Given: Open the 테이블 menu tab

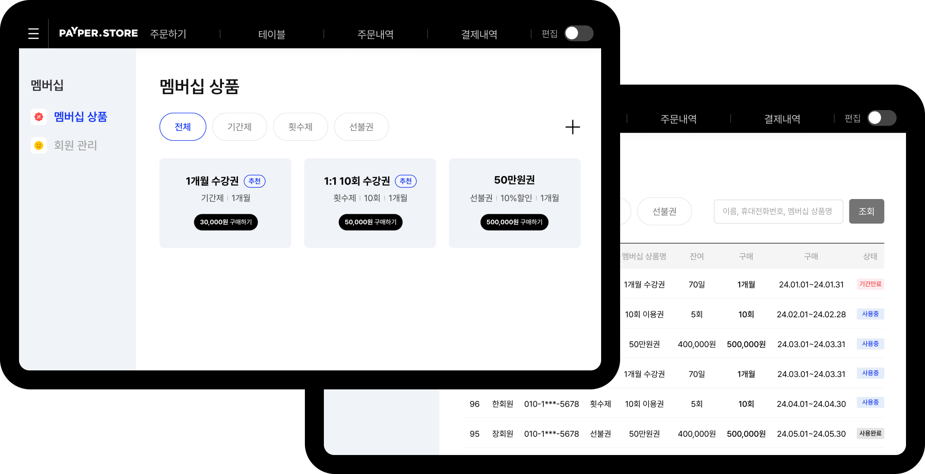Looking at the screenshot, I should [x=272, y=34].
